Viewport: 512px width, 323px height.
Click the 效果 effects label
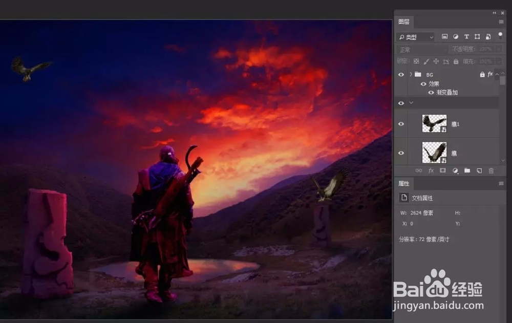[x=434, y=84]
